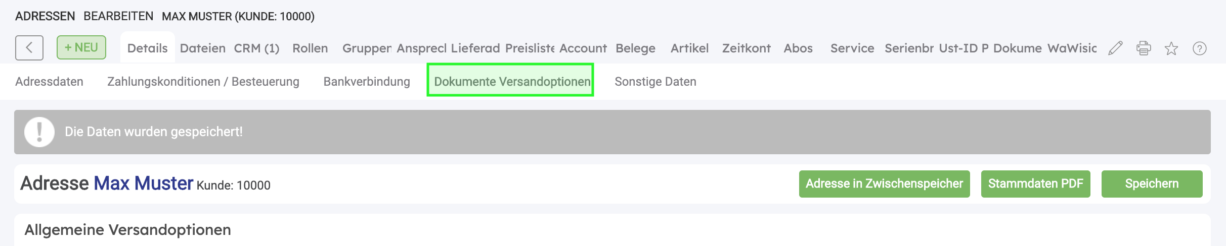This screenshot has width=1226, height=246.
Task: Open the Belege tab
Action: point(635,48)
